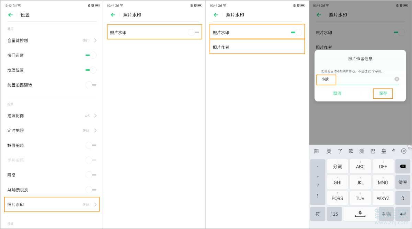This screenshot has height=229, width=412.
Task: Tap the microphone voice input key
Action: 360,214
